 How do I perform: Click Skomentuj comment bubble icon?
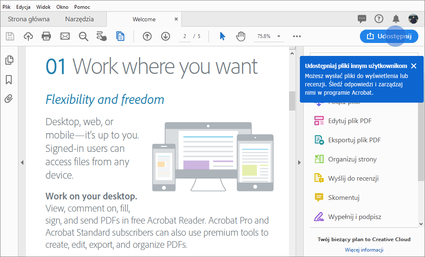(x=319, y=197)
